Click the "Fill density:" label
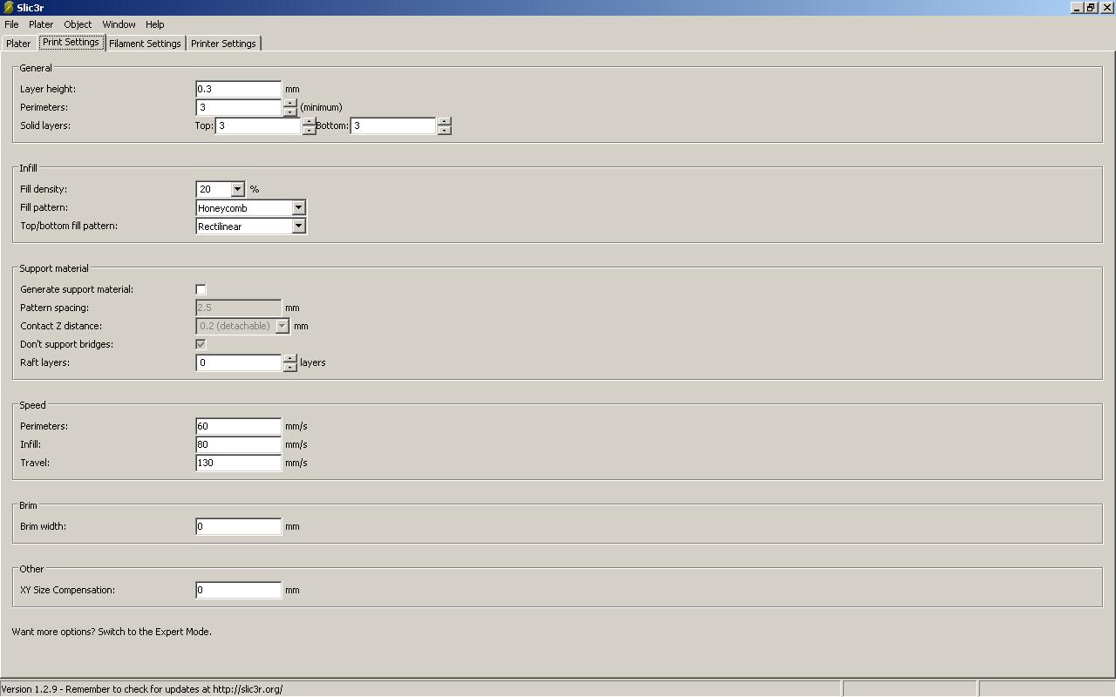1116x697 pixels. pyautogui.click(x=44, y=189)
